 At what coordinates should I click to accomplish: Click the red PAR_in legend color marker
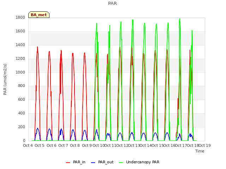[x=68, y=163]
